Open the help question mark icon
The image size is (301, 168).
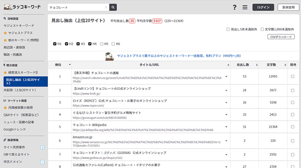click(234, 7)
